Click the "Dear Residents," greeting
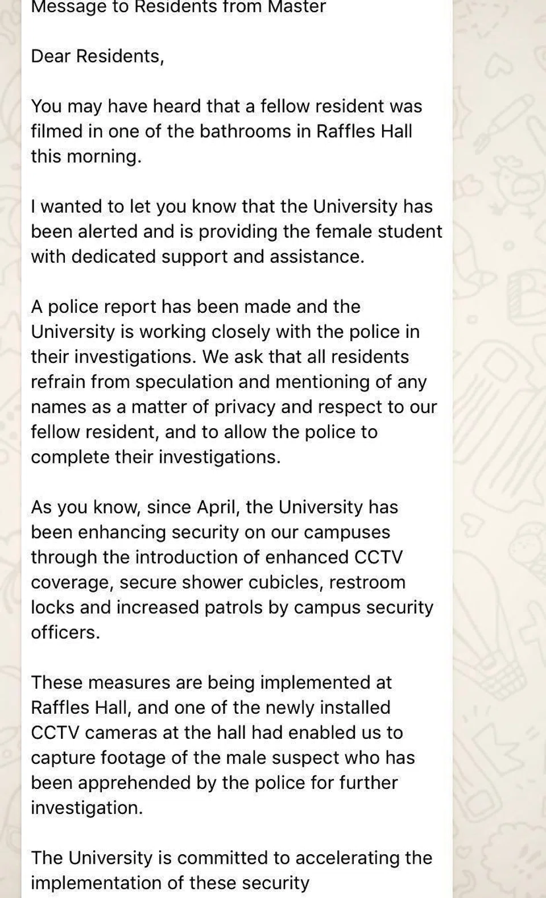This screenshot has width=546, height=898. click(97, 56)
